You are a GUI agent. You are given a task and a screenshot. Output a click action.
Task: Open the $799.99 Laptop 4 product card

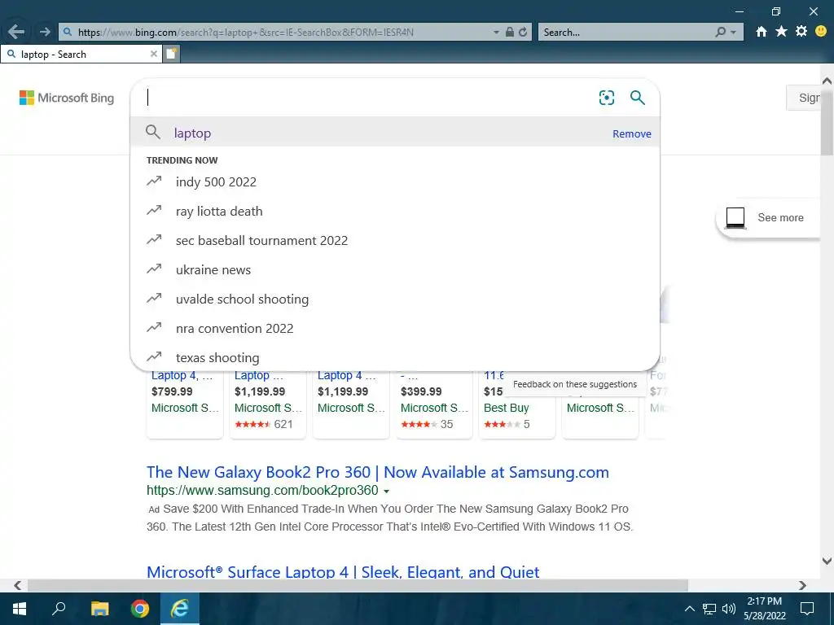[x=185, y=404]
